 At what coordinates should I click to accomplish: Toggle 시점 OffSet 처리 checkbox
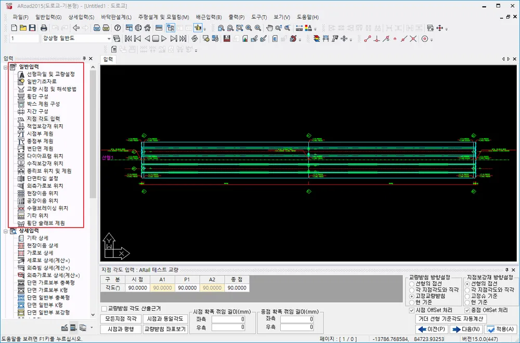click(x=411, y=310)
